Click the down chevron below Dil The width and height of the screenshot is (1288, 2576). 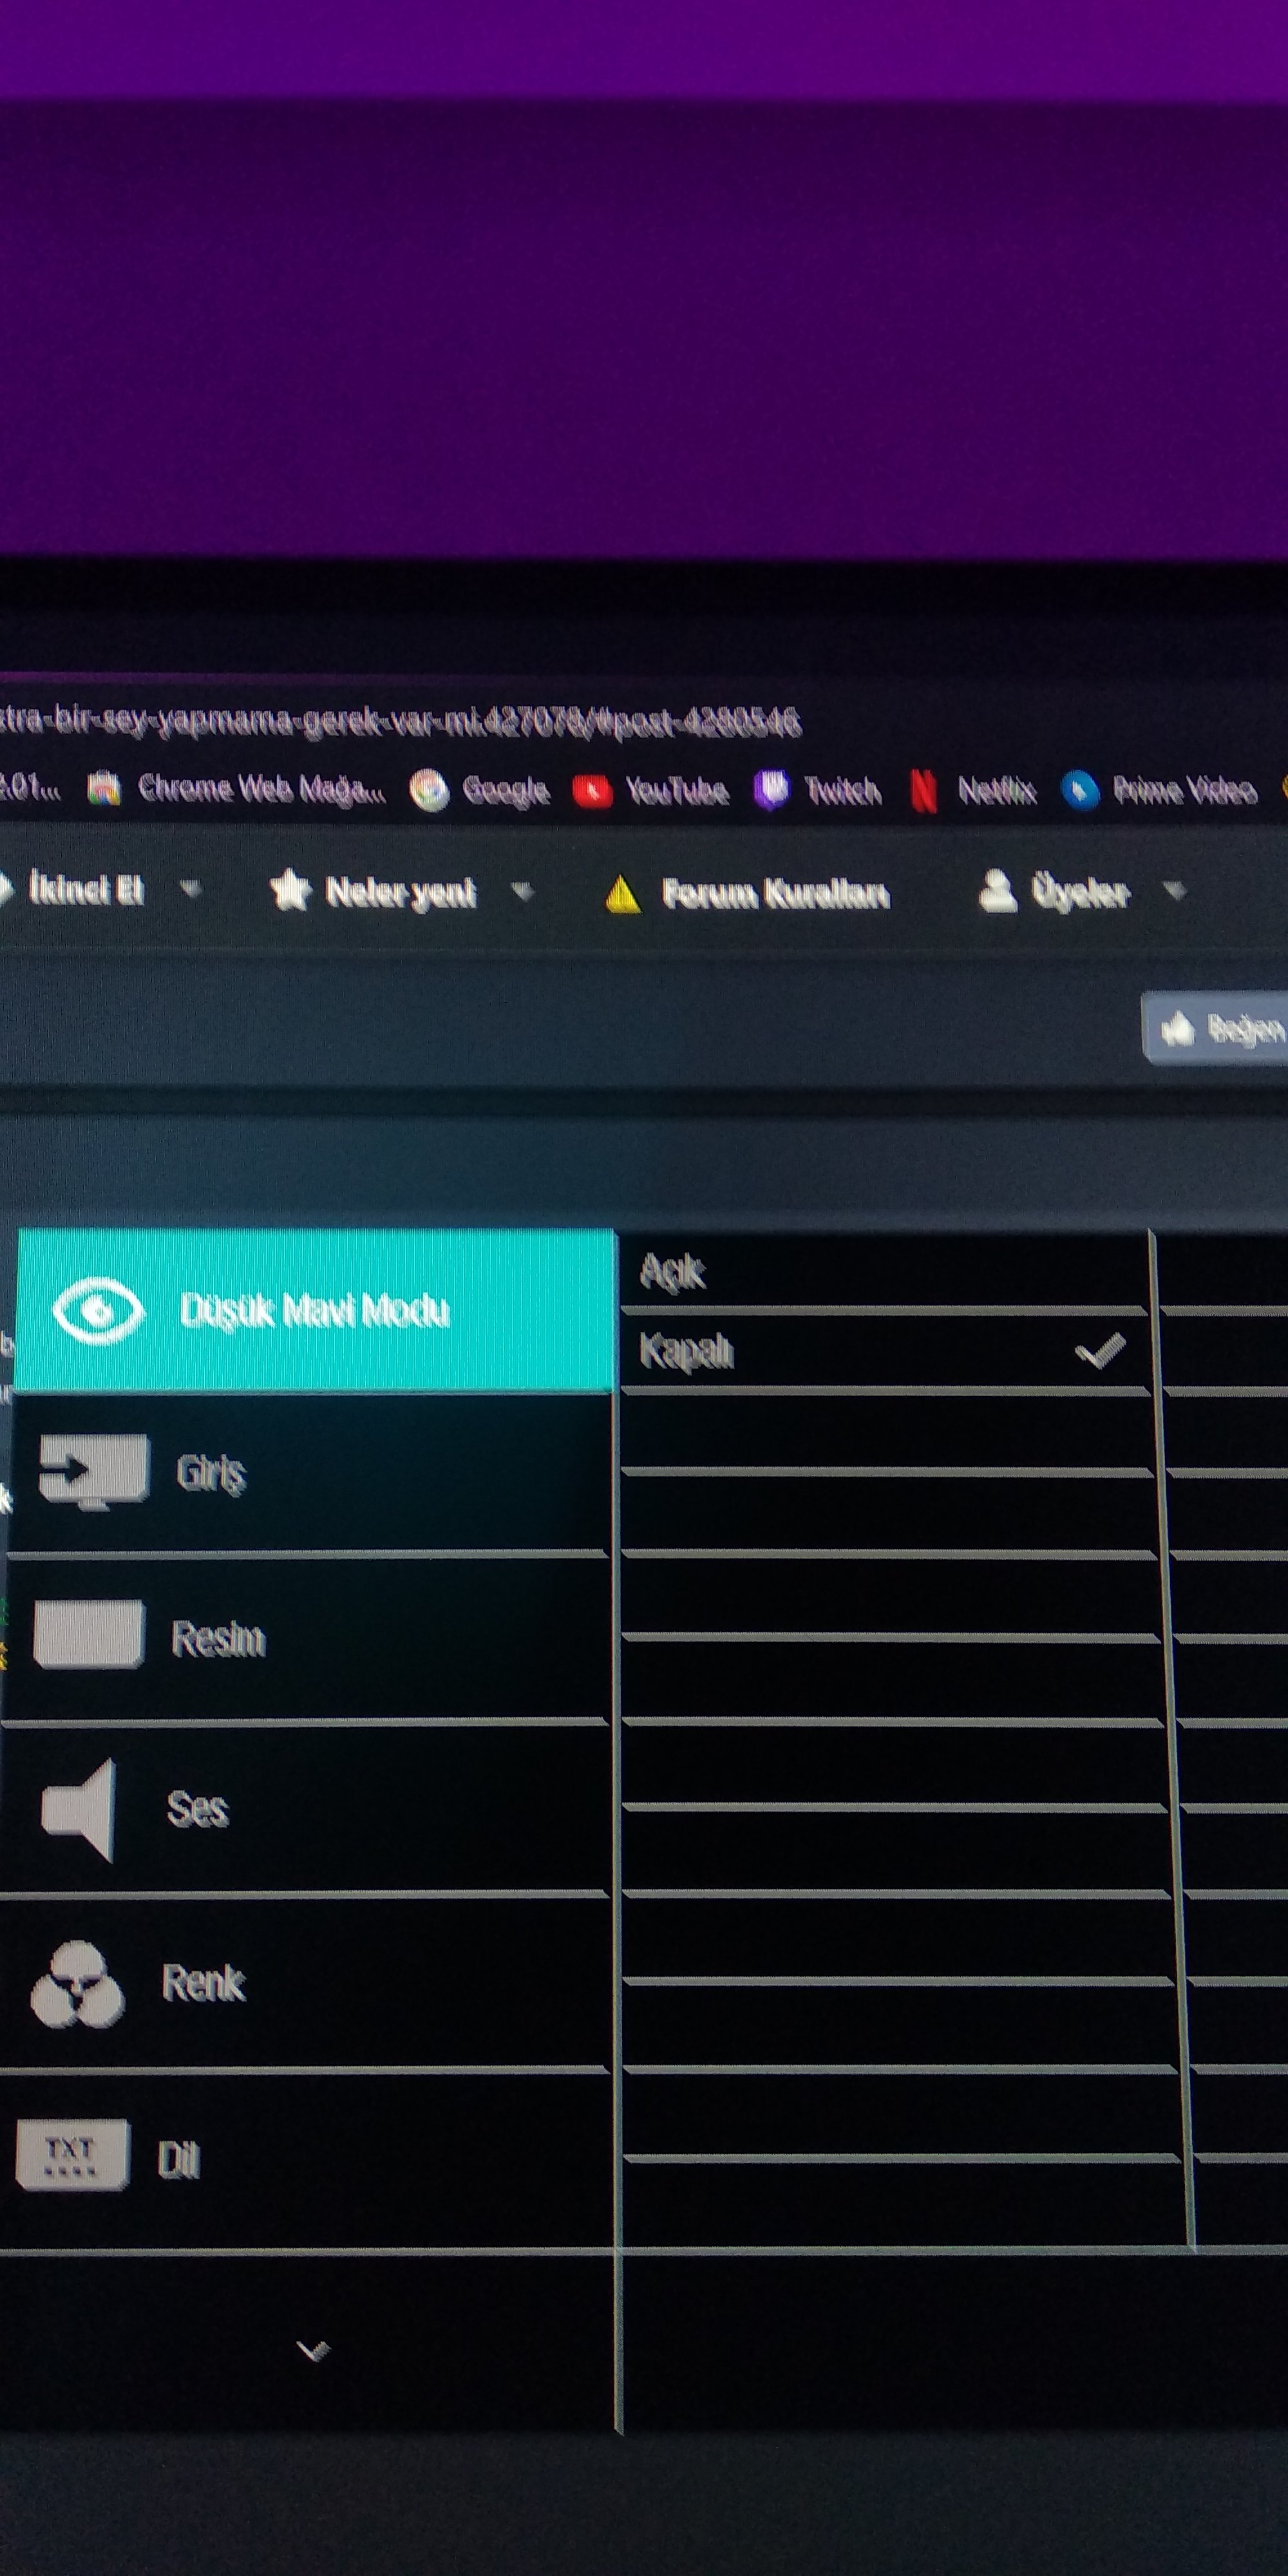pyautogui.click(x=314, y=2350)
